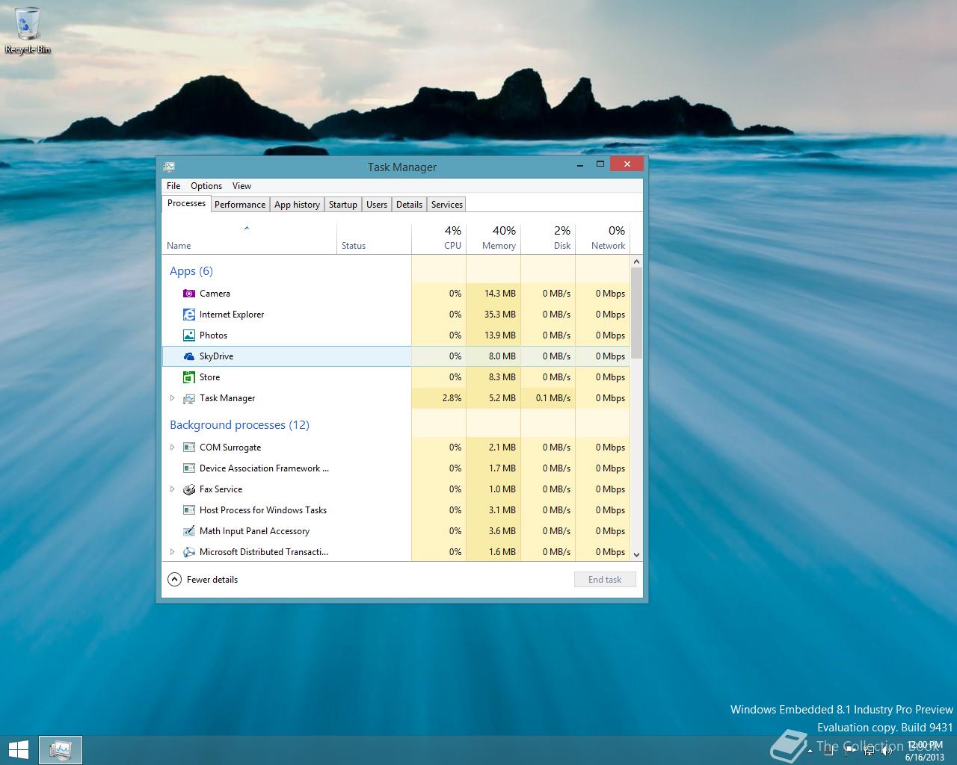
Task: Open the Options menu
Action: click(206, 186)
